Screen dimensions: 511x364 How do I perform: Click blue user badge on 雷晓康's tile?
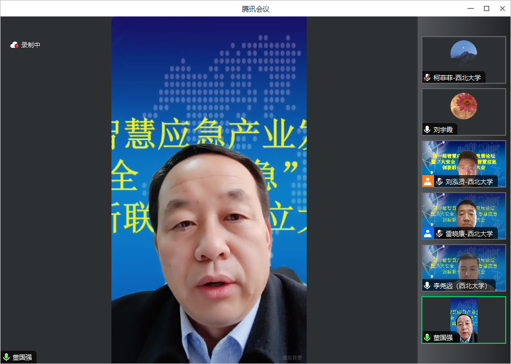click(428, 233)
